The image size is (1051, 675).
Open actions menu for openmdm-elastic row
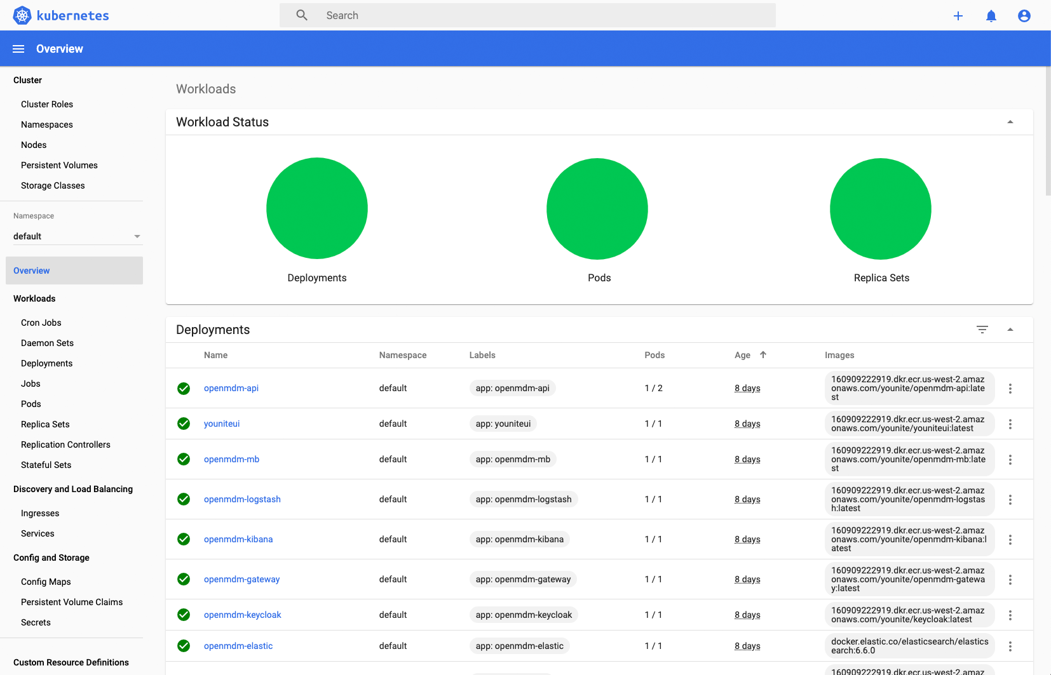pyautogui.click(x=1010, y=646)
